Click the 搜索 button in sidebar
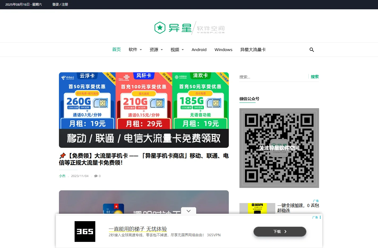This screenshot has width=378, height=248. click(x=315, y=77)
